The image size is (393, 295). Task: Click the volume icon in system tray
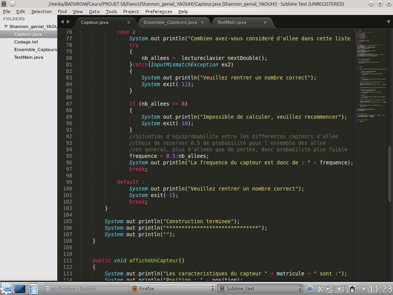[340, 288]
